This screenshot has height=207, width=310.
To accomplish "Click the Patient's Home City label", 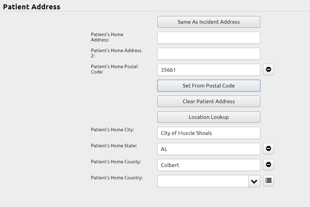I will click(112, 130).
